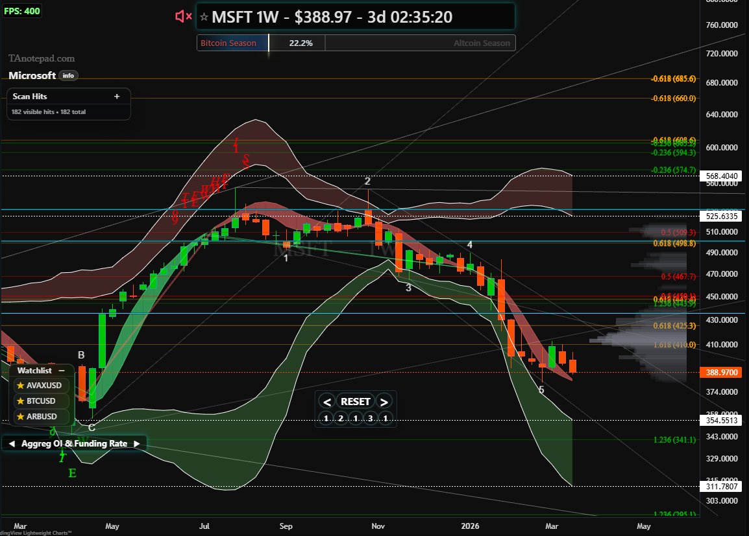Favorite MSFT with the star icon
Screen dimensions: 749x536
point(204,17)
